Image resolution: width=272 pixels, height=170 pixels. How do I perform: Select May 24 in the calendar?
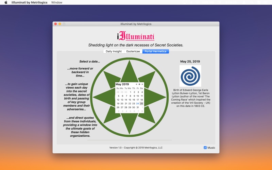[x=138, y=104]
